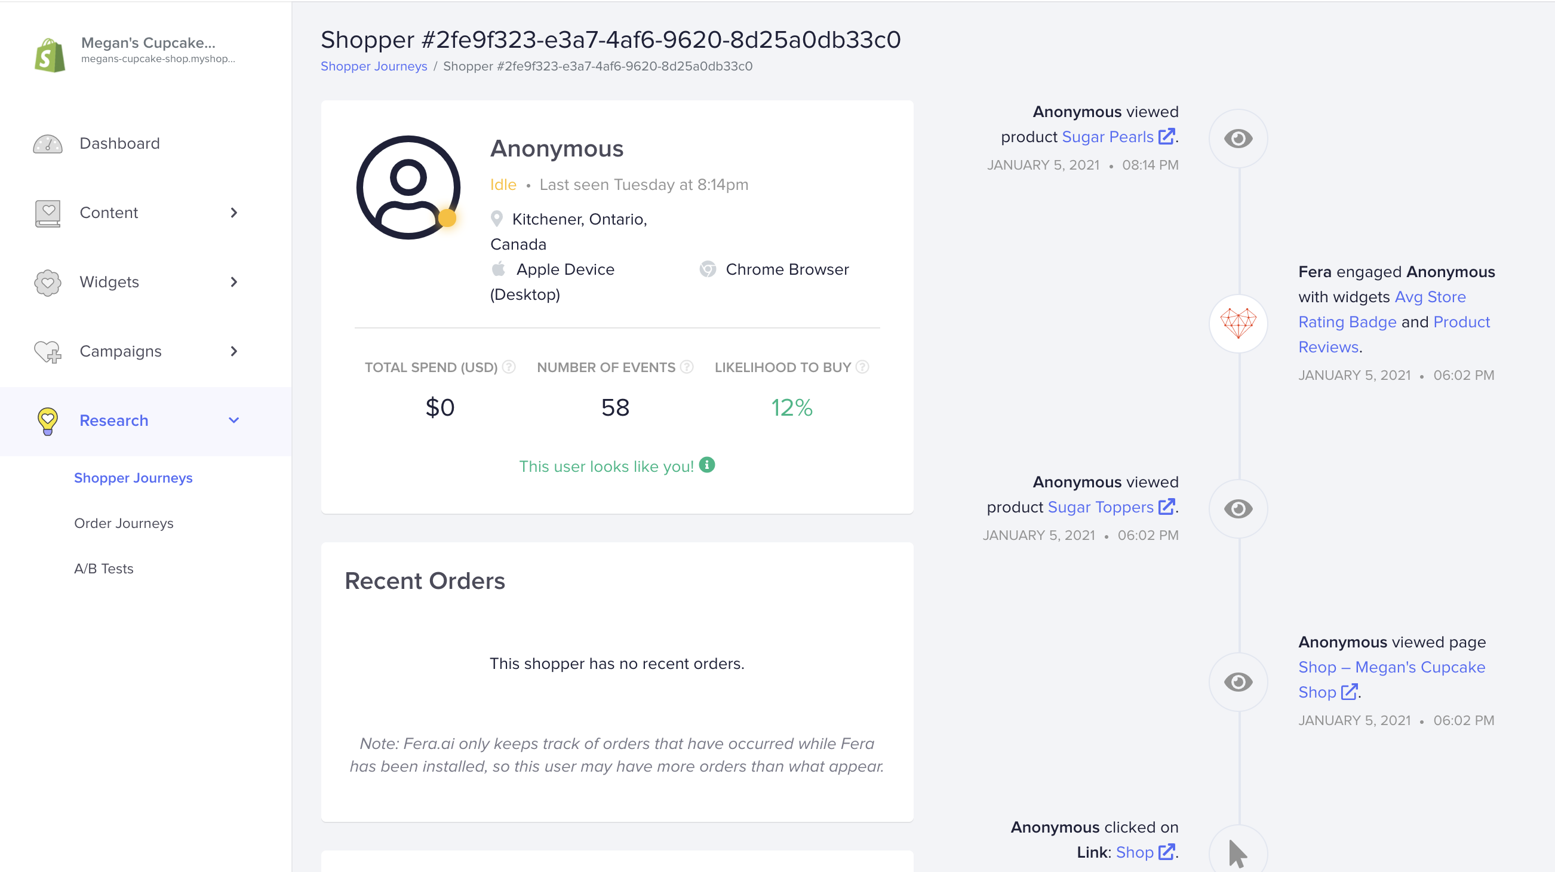Click the Shopify bag store logo
The height and width of the screenshot is (872, 1555).
pos(50,55)
